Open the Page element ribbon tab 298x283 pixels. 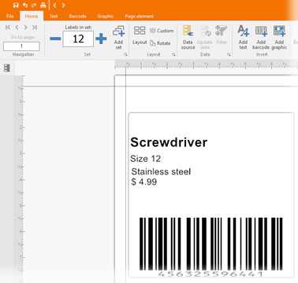tap(139, 17)
